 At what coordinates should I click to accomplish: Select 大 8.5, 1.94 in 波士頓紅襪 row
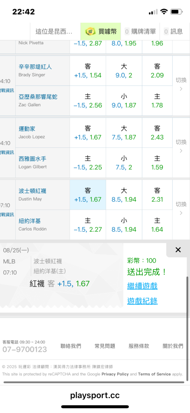pyautogui.click(x=124, y=195)
